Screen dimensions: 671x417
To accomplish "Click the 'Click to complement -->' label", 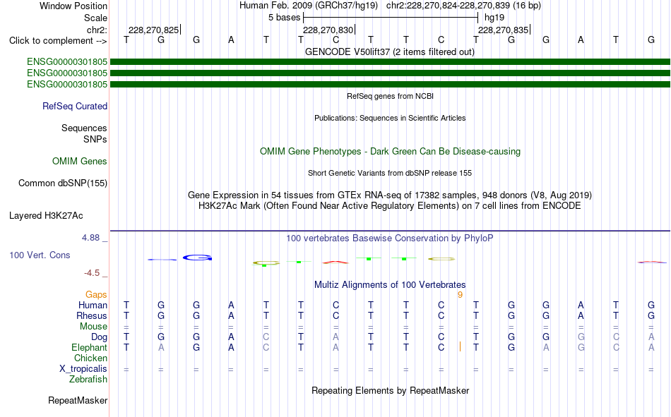I will pyautogui.click(x=58, y=41).
